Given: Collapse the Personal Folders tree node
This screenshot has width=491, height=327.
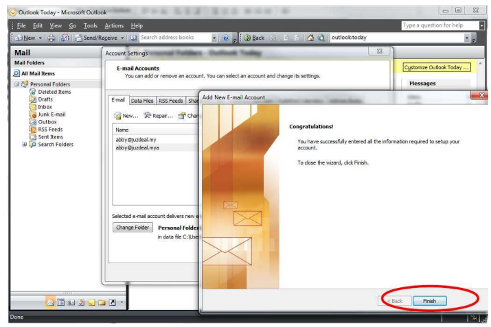Looking at the screenshot, I should 16,84.
